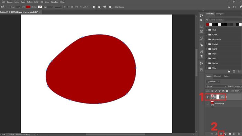Open the search magnifier at top right

[x=229, y=7]
